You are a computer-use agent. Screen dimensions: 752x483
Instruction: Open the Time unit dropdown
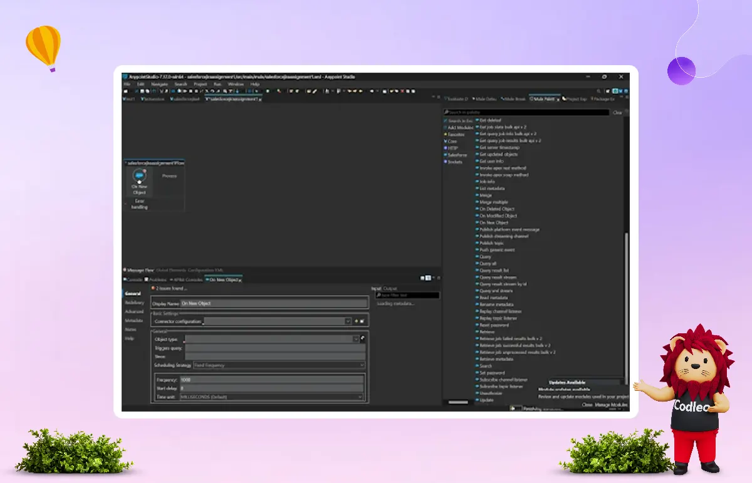point(271,397)
